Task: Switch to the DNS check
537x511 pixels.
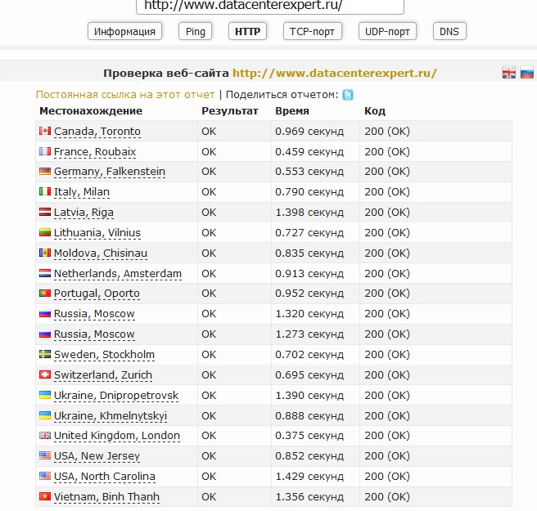Action: [x=449, y=31]
